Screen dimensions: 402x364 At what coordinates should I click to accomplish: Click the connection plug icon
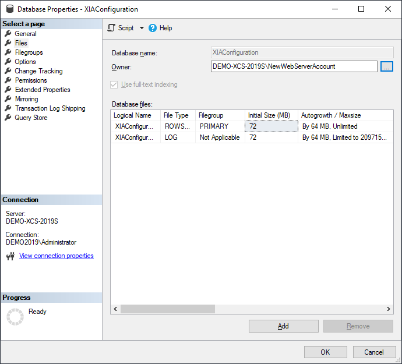(10, 256)
